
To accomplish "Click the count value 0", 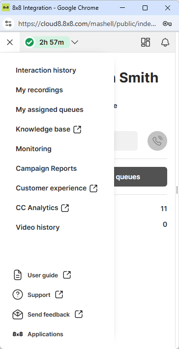I will point(165,224).
